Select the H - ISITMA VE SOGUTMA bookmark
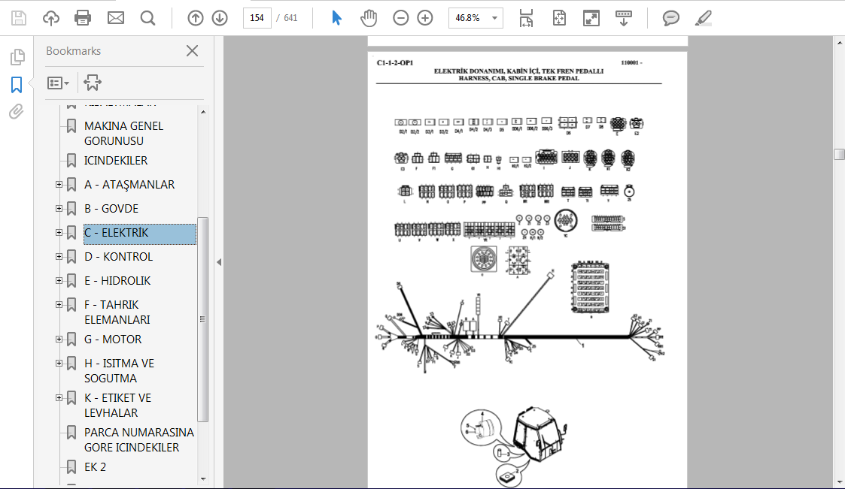The height and width of the screenshot is (489, 845). click(119, 370)
